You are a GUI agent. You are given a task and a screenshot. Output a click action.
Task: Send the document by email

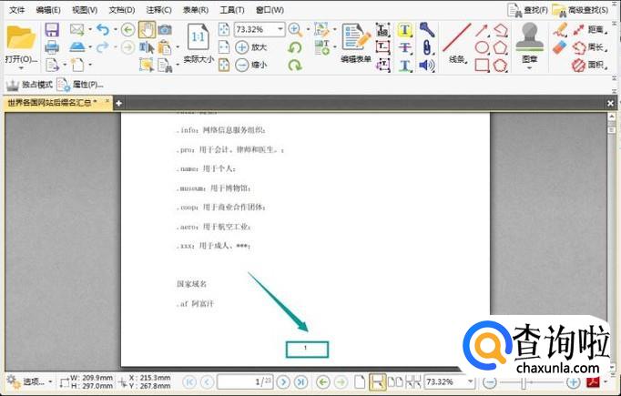tap(76, 29)
